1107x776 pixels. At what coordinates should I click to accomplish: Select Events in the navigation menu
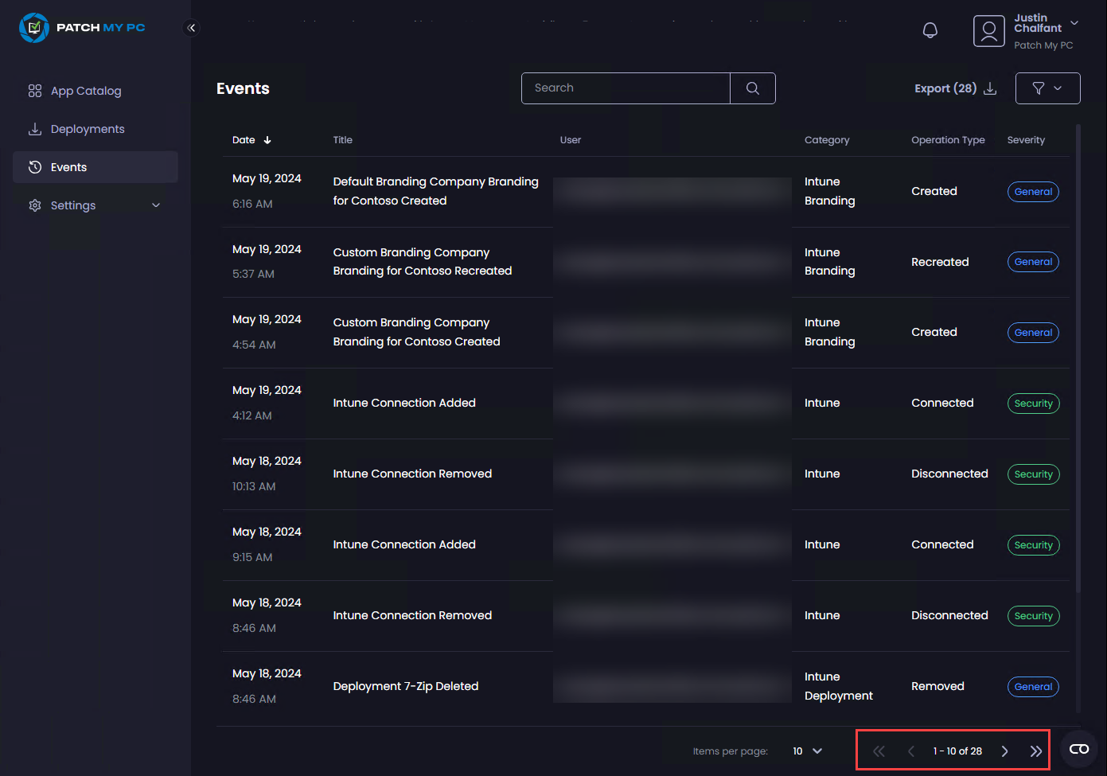pos(69,166)
